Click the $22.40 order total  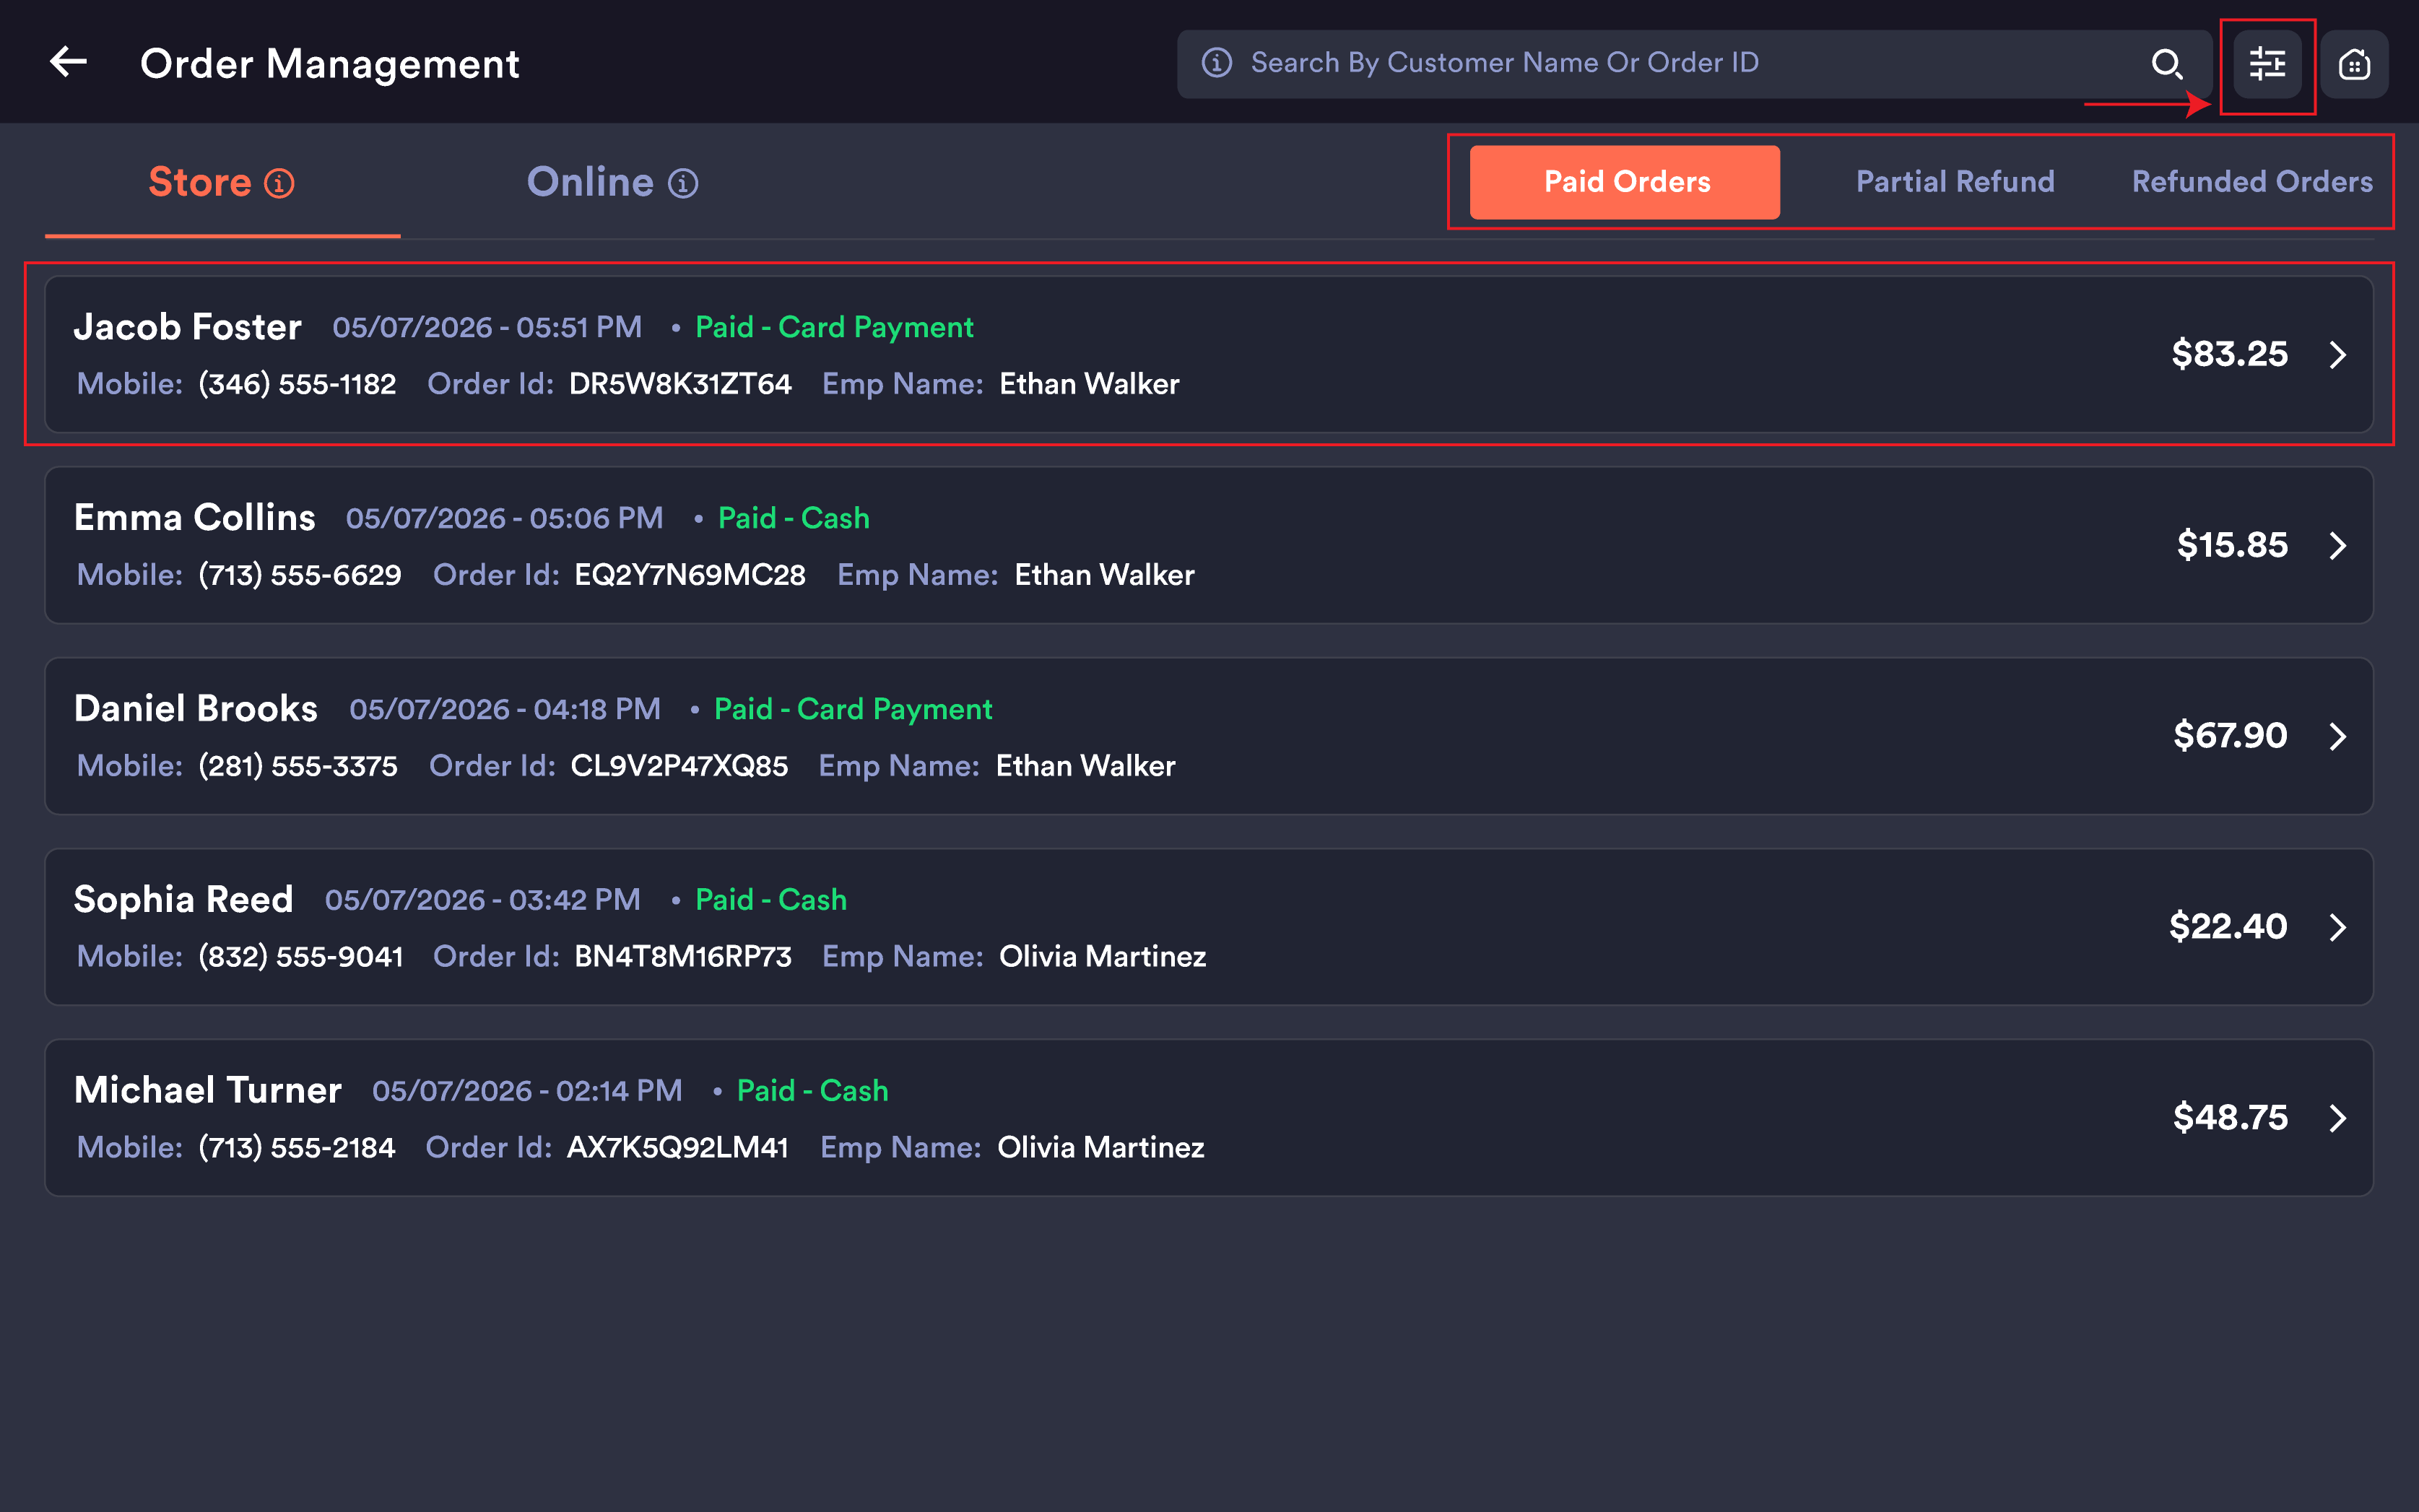click(x=2228, y=927)
